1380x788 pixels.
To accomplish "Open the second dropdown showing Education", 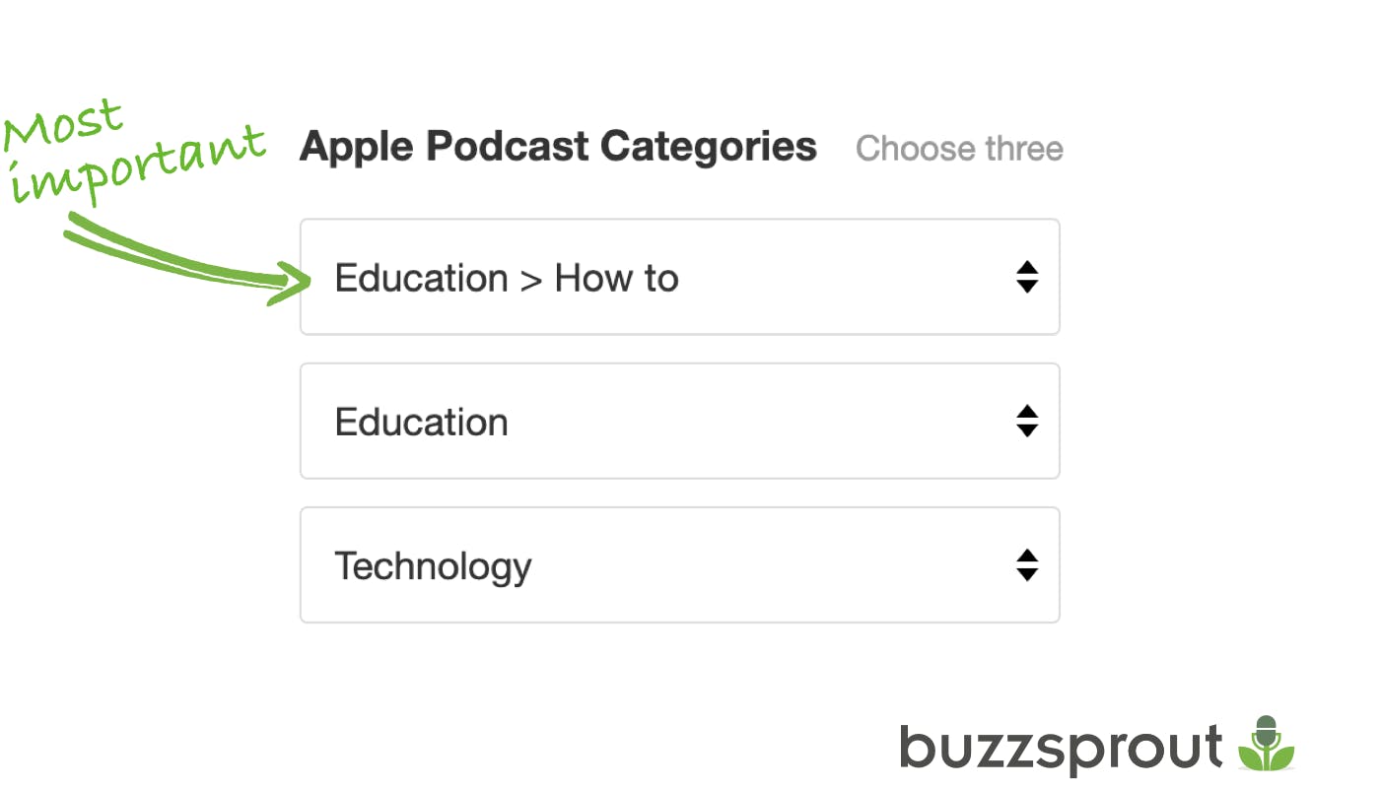I will coord(679,422).
